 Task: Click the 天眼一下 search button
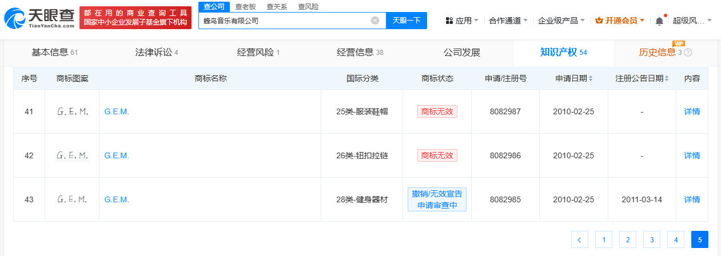(x=407, y=21)
